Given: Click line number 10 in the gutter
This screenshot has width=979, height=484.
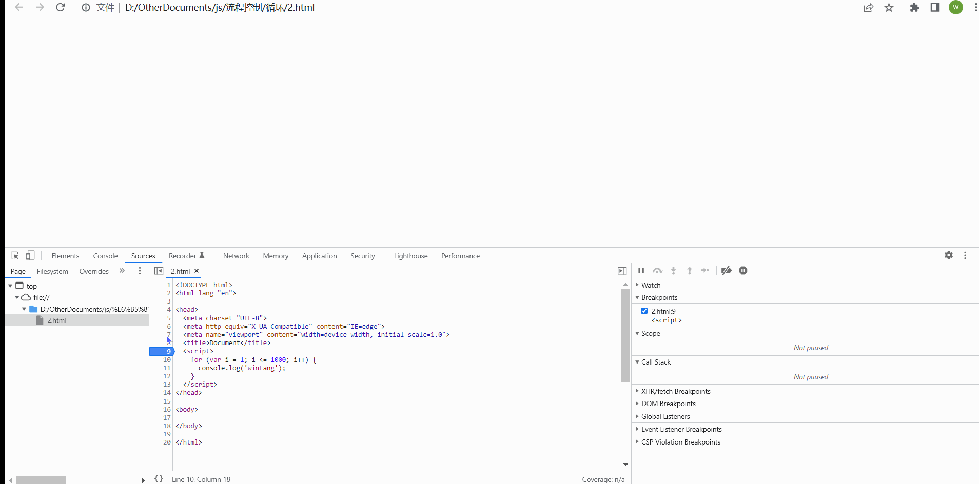Looking at the screenshot, I should click(167, 359).
